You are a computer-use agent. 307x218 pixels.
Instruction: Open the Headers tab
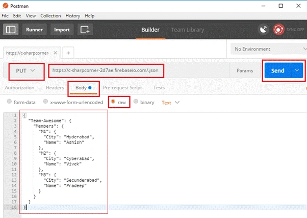[x=55, y=88]
